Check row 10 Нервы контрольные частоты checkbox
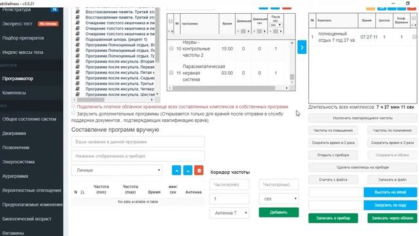This screenshot has height=236, width=419. pyautogui.click(x=172, y=49)
